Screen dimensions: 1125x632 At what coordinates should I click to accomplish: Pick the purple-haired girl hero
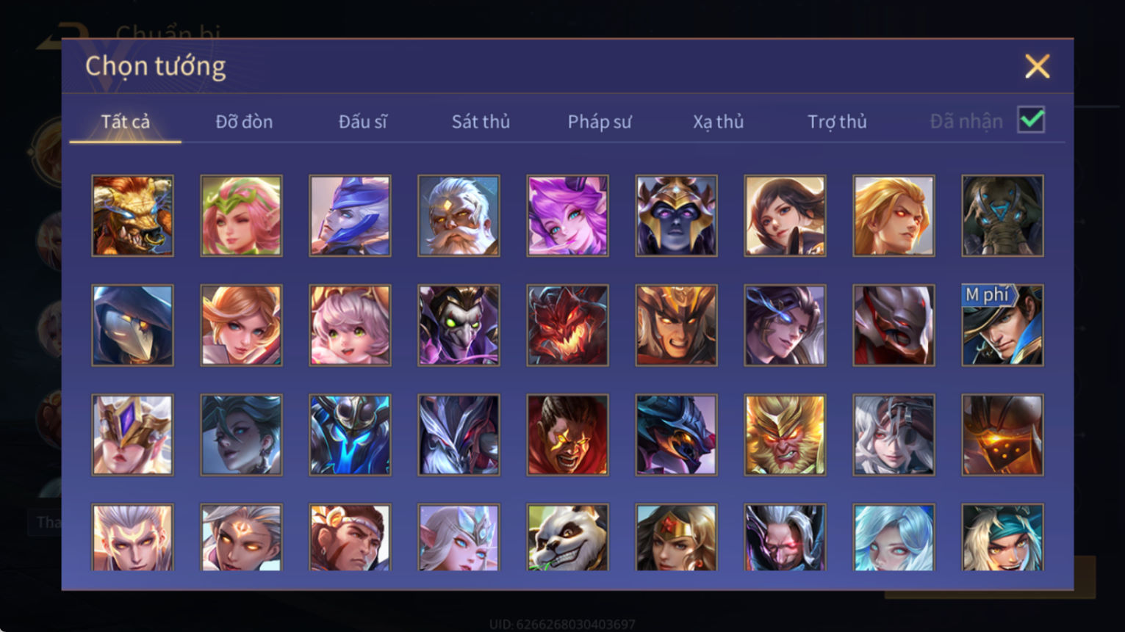coord(567,216)
